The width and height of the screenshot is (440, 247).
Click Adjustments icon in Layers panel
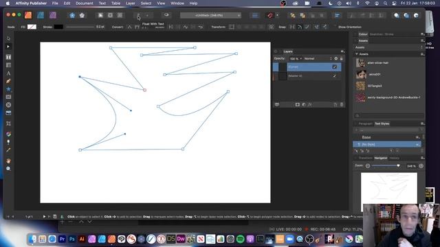click(304, 104)
